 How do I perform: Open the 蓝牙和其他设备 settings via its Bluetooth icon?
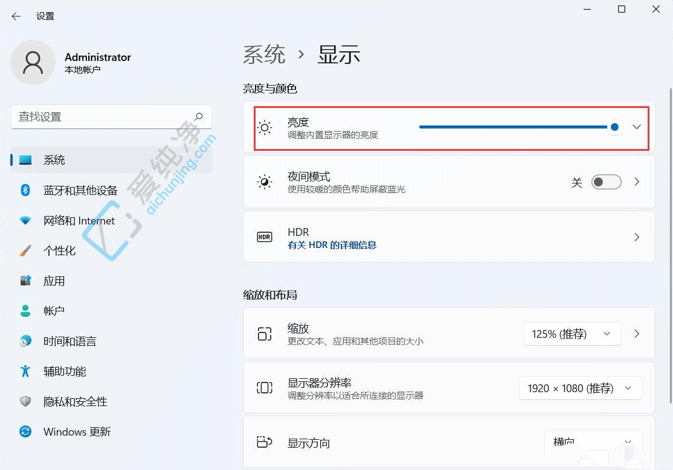[24, 190]
